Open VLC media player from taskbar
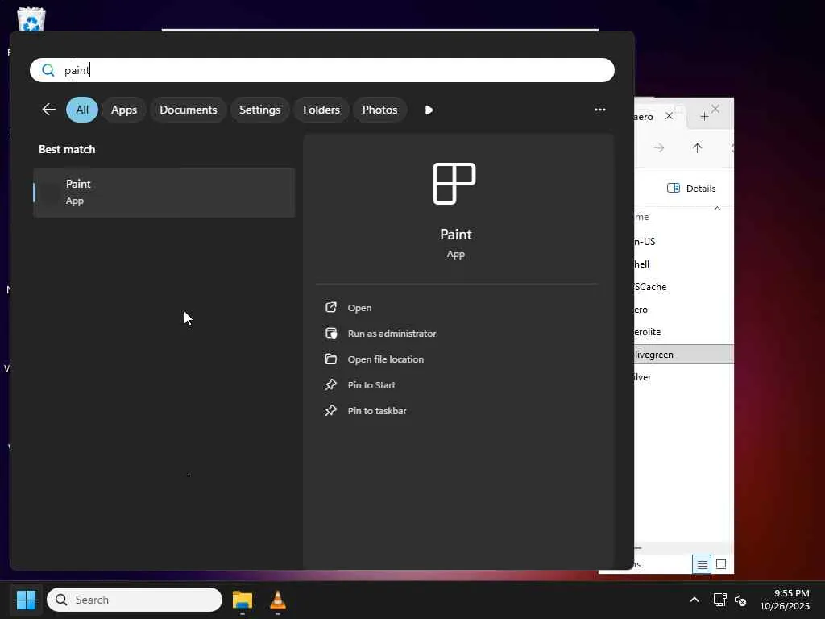Screen dimensions: 825x619 pyautogui.click(x=277, y=600)
